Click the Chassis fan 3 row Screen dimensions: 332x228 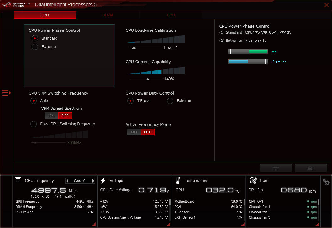click(x=283, y=217)
